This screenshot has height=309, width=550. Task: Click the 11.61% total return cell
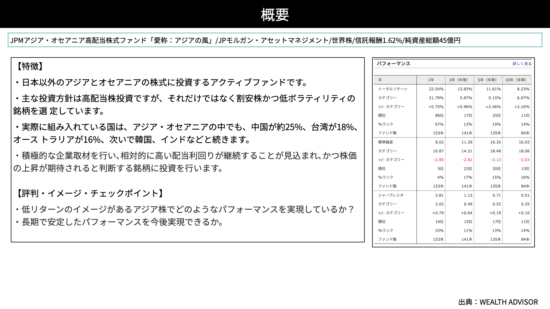(493, 89)
